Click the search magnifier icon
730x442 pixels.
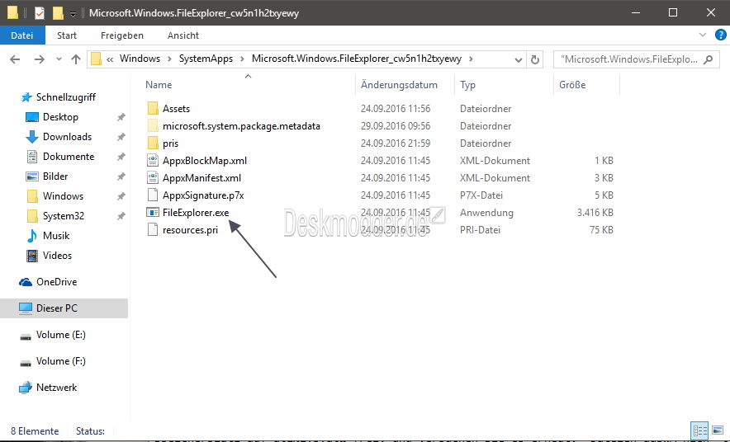[709, 59]
